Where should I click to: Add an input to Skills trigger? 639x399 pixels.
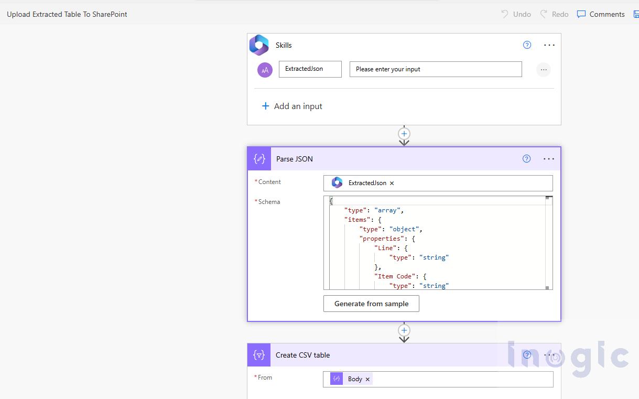(292, 106)
